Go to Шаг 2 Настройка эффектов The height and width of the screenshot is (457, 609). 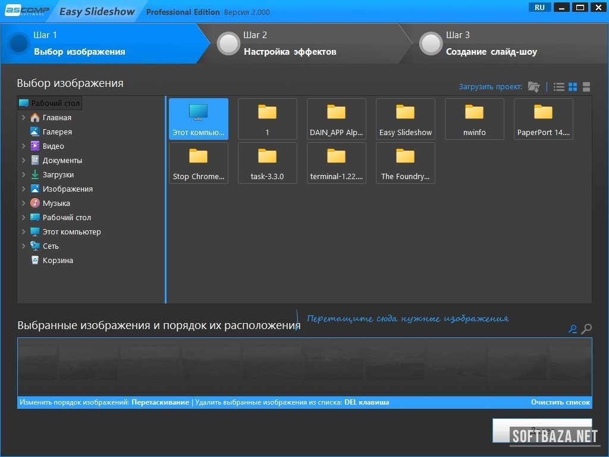tap(290, 44)
